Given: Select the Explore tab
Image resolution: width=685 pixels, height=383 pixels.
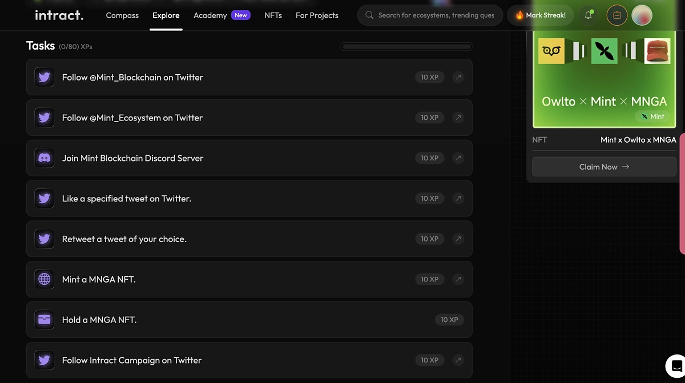Looking at the screenshot, I should [166, 15].
